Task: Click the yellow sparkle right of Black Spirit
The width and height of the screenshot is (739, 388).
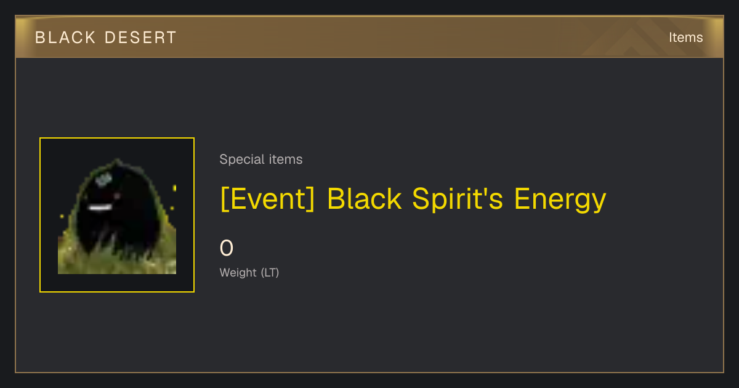Action: tap(174, 188)
